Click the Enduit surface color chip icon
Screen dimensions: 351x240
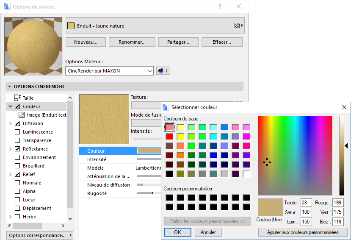(71, 26)
